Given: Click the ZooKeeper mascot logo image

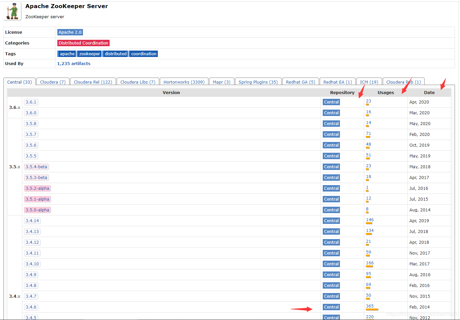Looking at the screenshot, I should click(12, 11).
